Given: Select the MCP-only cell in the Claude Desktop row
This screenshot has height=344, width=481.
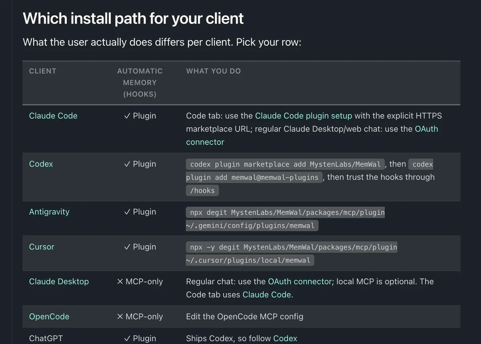Looking at the screenshot, I should pos(140,281).
